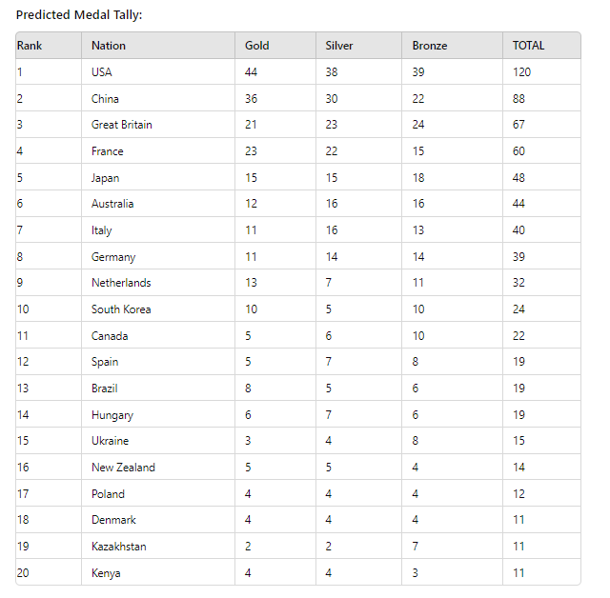Select the Kazakhstan nation cell
This screenshot has height=598, width=610.
click(x=119, y=547)
